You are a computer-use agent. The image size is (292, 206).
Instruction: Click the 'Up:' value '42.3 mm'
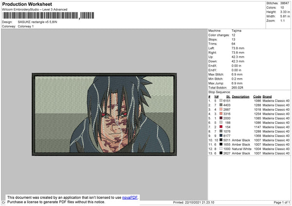[x=238, y=57]
